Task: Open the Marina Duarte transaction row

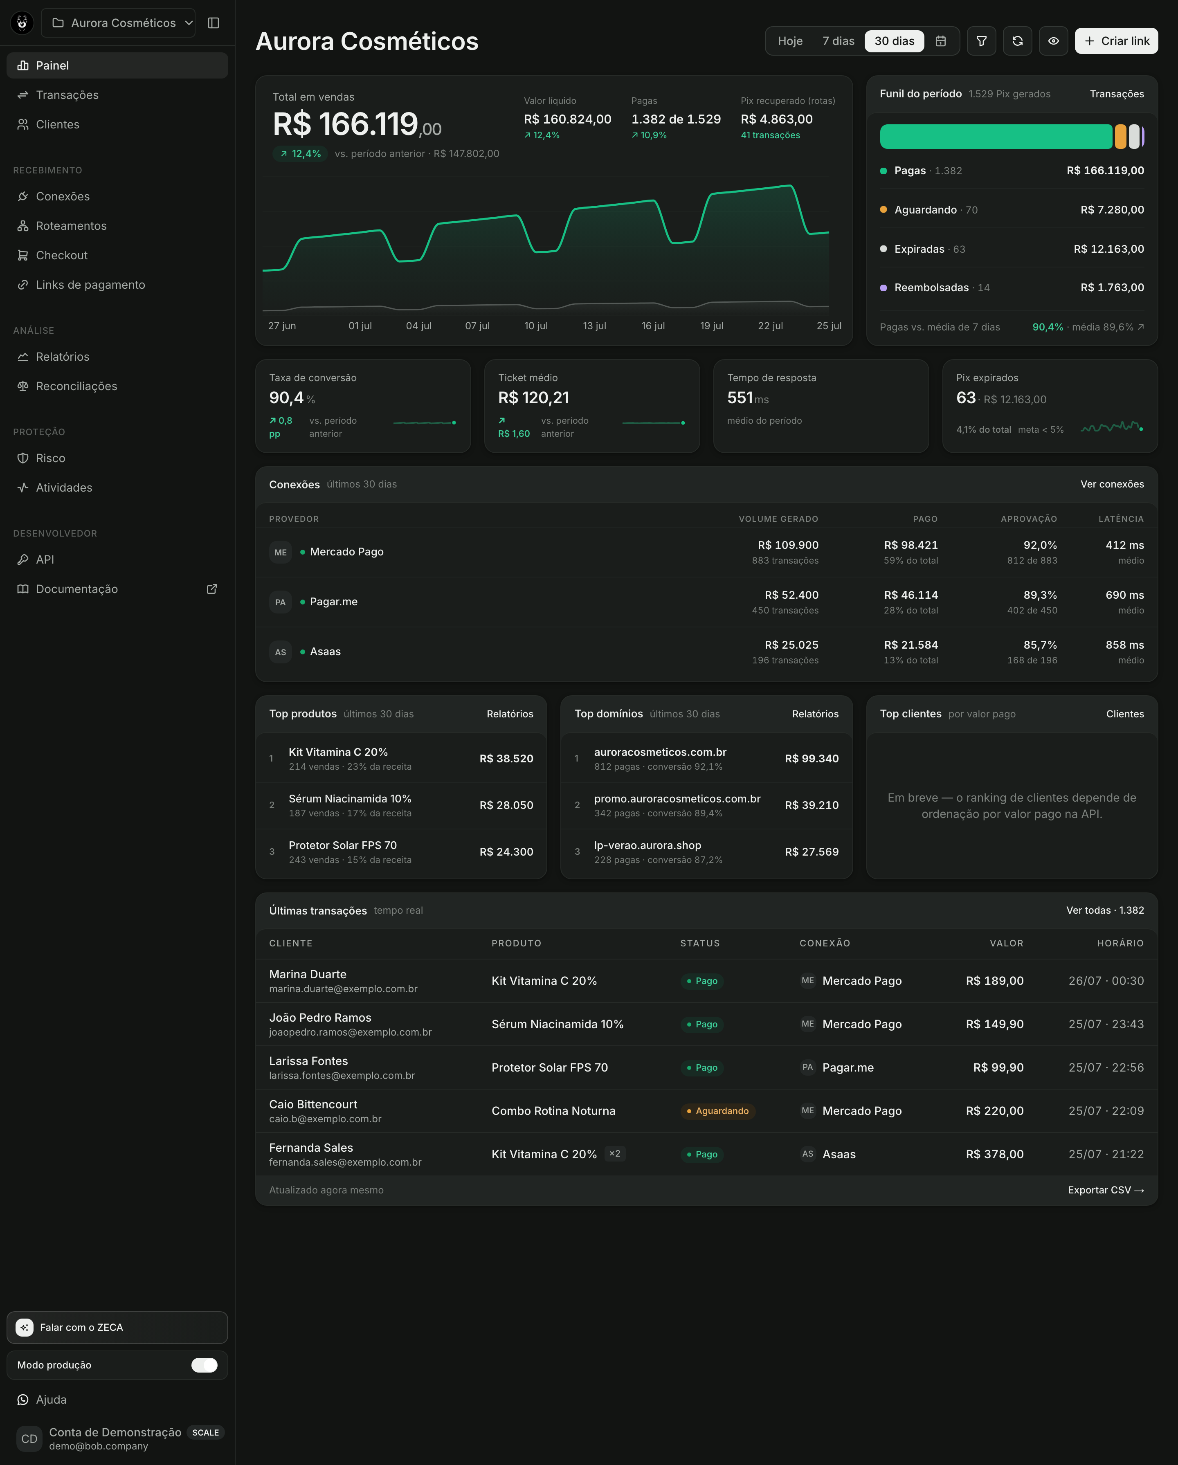Action: click(706, 981)
